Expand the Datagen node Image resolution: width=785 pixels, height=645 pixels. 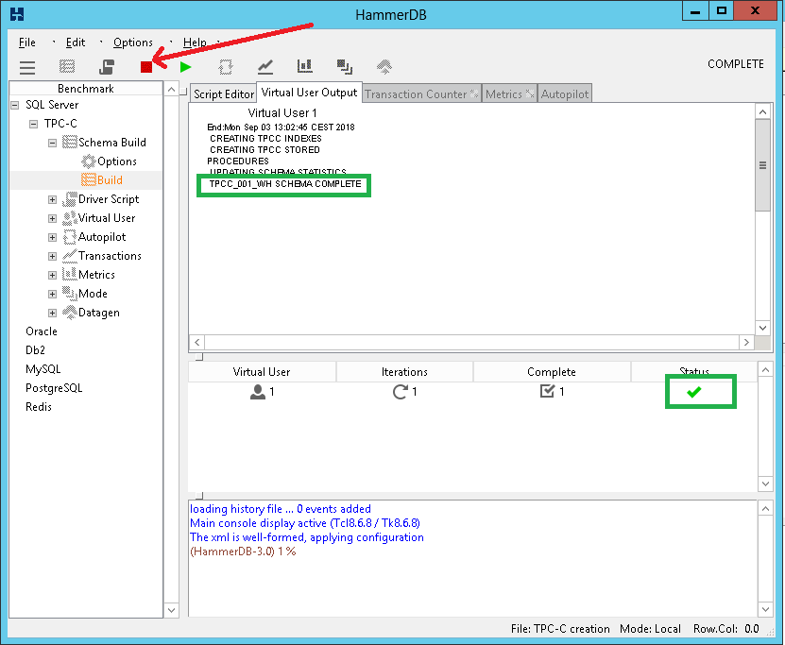tap(53, 313)
